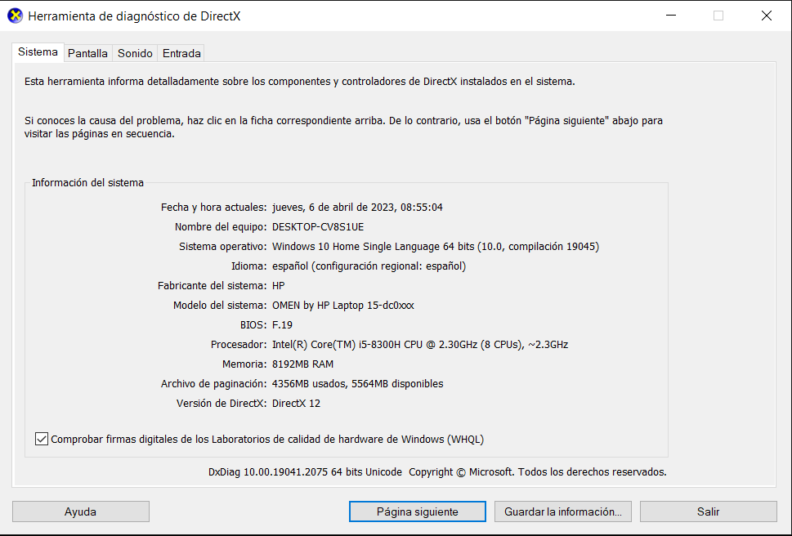
Task: Click the Memoria label
Action: [x=244, y=364]
